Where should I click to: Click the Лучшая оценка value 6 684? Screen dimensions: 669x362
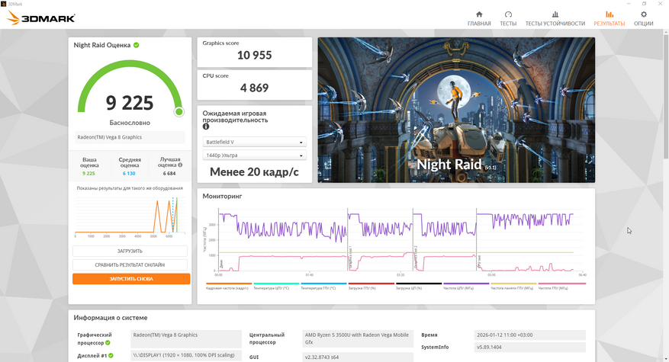point(169,174)
